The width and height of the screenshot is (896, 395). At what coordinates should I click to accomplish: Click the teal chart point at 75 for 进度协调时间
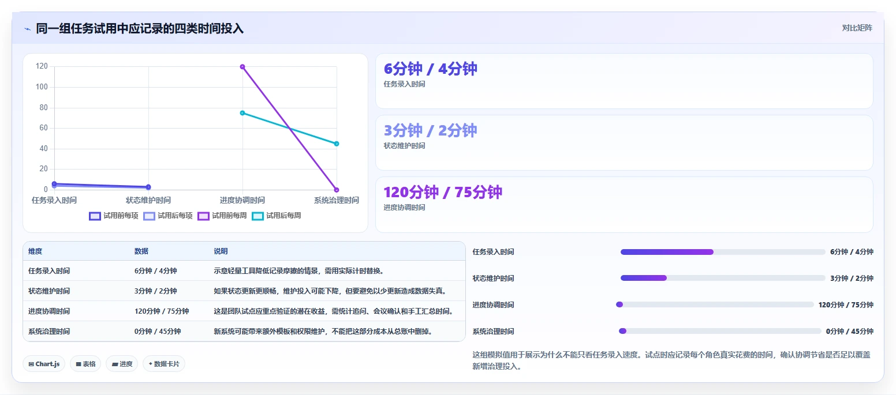(242, 113)
